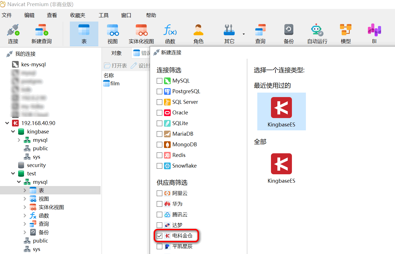Expand mysql schema under kingbase
395x254 pixels.
tap(19, 140)
